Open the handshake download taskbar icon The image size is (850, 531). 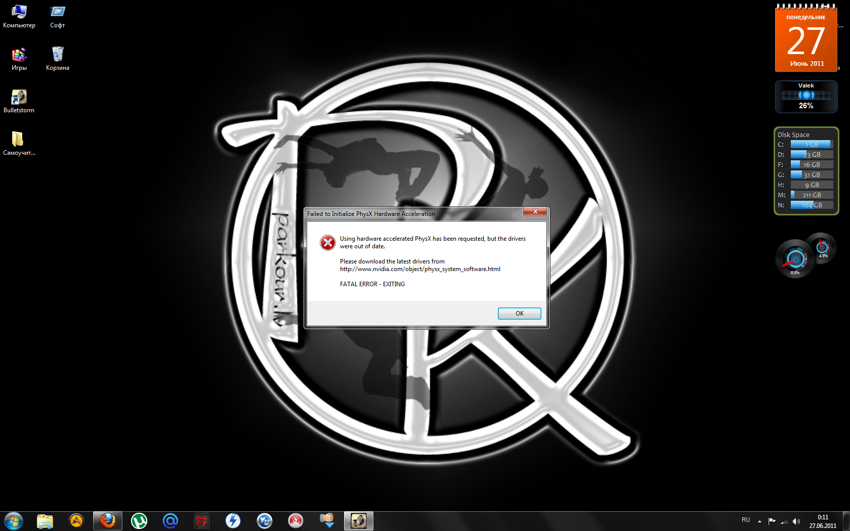[x=327, y=521]
